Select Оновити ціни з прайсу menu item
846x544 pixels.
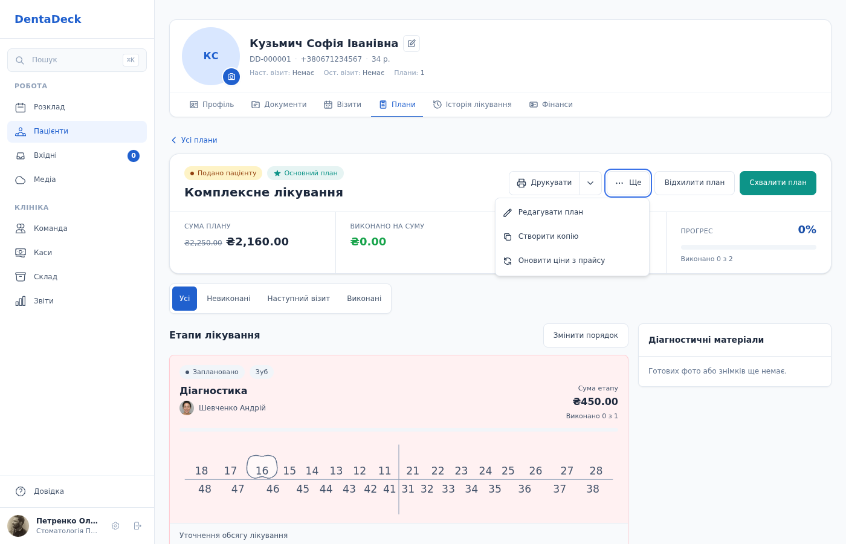[572, 261]
